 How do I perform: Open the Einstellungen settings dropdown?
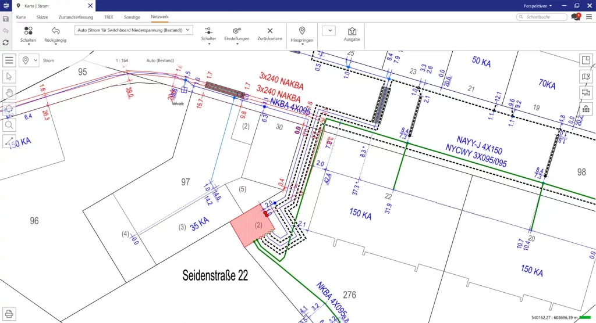237,34
